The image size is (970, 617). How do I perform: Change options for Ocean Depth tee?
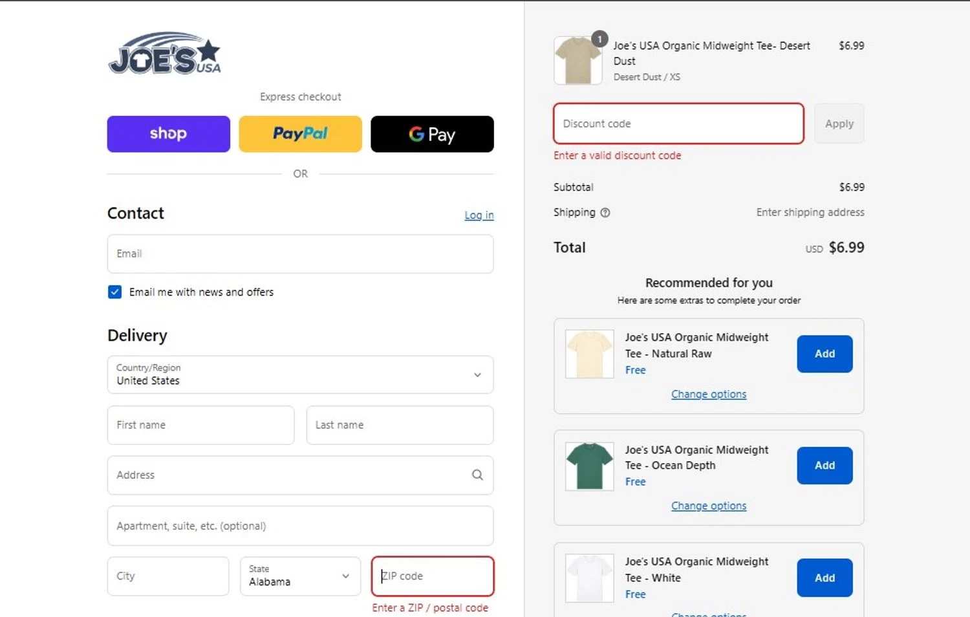click(709, 506)
